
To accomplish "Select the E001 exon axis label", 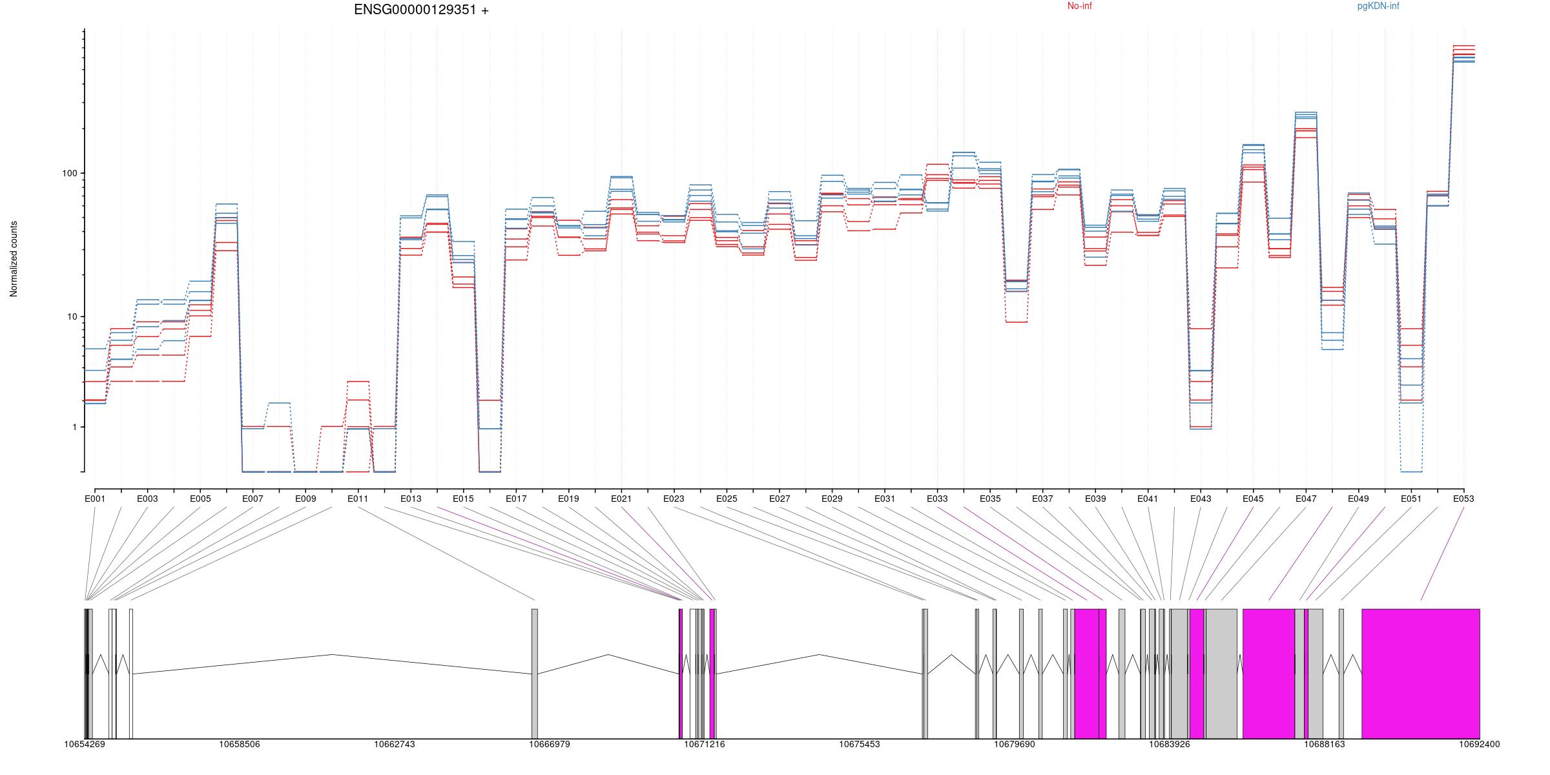I will click(95, 499).
